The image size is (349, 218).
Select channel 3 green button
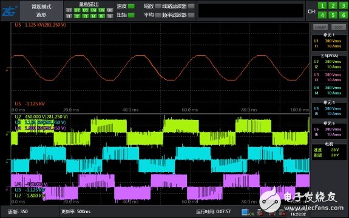click(344, 5)
